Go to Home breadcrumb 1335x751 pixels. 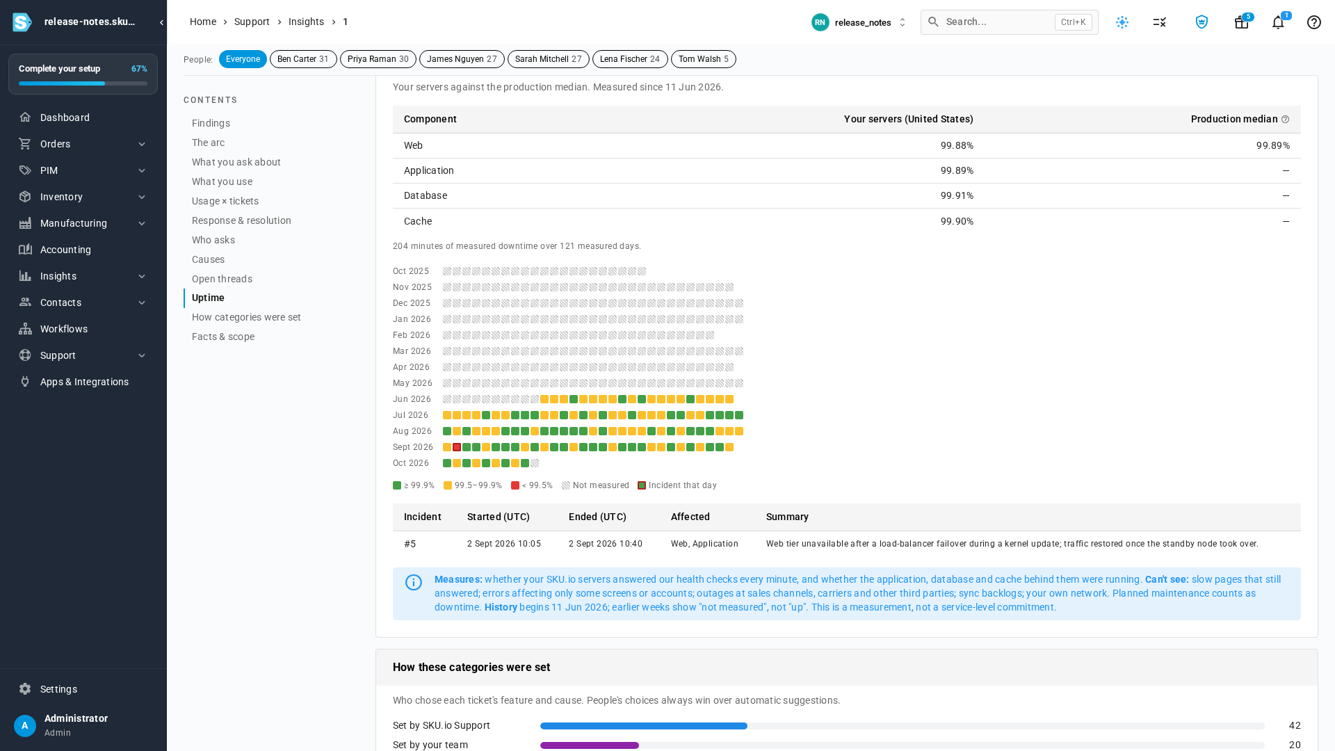click(x=203, y=22)
